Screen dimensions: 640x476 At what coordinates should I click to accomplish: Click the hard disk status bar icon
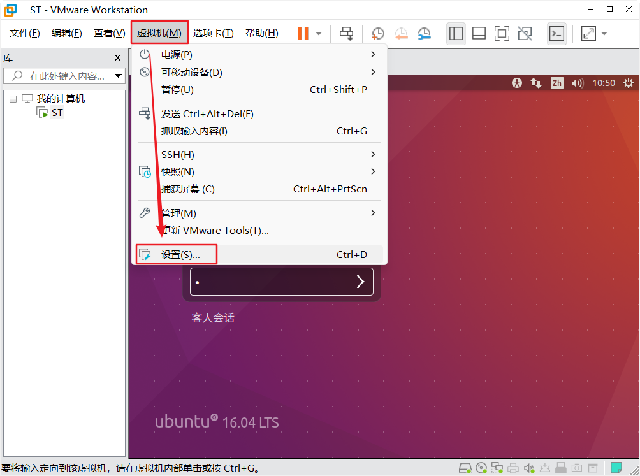(x=465, y=468)
